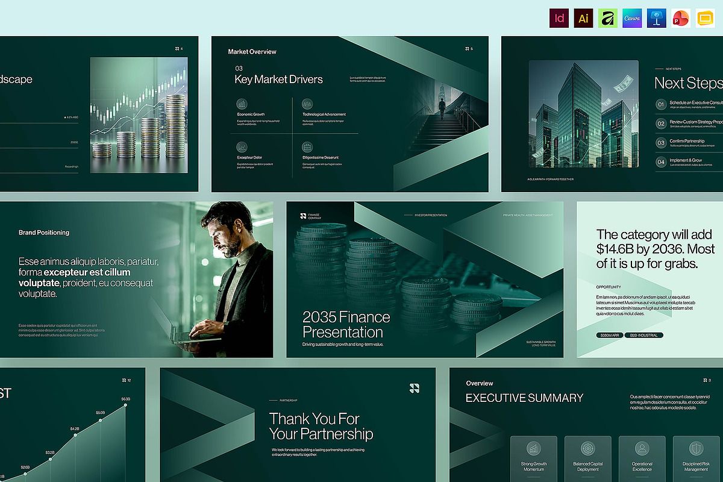Click the Technological Advancement circular icon
Image resolution: width=723 pixels, height=482 pixels.
click(x=307, y=104)
